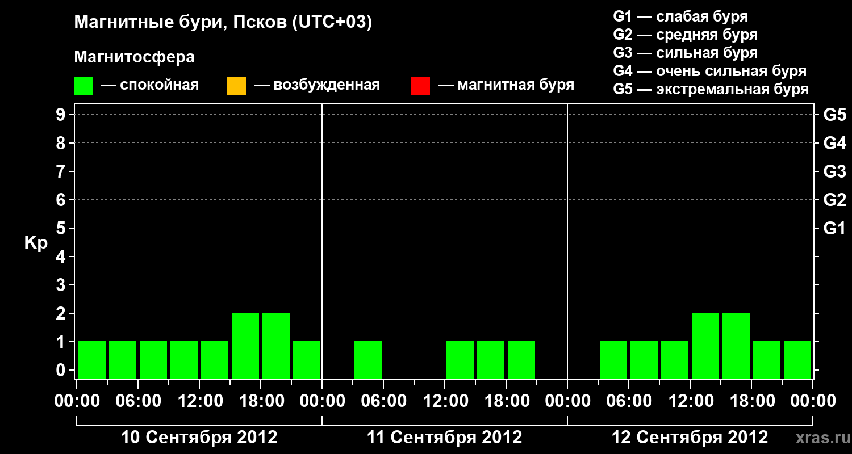Click the Kp 2 bar for 15:00–18:00, 10 September
This screenshot has height=454, width=852.
click(x=245, y=346)
